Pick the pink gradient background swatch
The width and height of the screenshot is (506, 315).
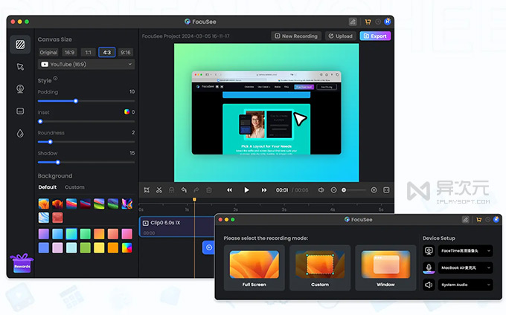point(126,234)
